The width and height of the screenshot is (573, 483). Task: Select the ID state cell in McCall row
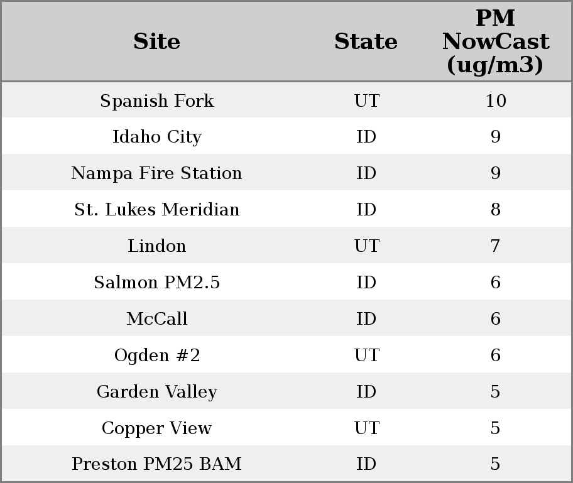coord(366,319)
